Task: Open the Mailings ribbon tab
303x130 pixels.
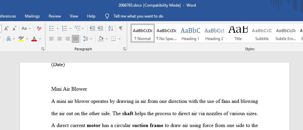Action: click(32, 16)
